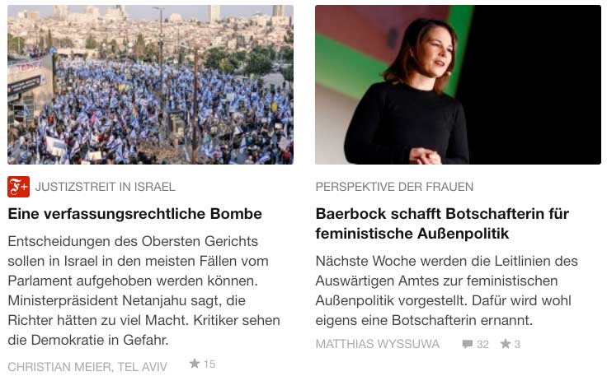Image resolution: width=607 pixels, height=390 pixels.
Task: Select the 'JUSTIZSTREIT IN ISRAEL' topic label
Action: click(x=106, y=187)
